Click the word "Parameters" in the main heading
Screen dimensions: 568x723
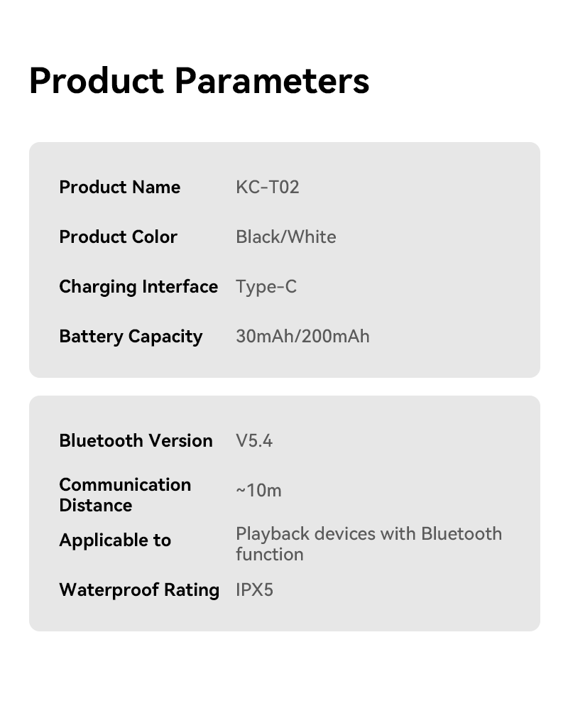(272, 81)
